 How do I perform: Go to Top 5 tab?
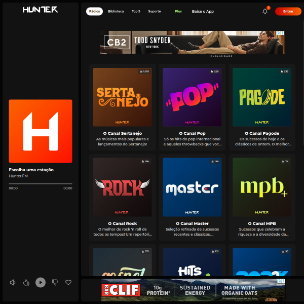pyautogui.click(x=136, y=12)
